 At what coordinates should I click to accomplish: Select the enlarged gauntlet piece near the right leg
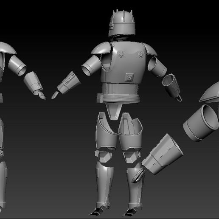point(162,154)
